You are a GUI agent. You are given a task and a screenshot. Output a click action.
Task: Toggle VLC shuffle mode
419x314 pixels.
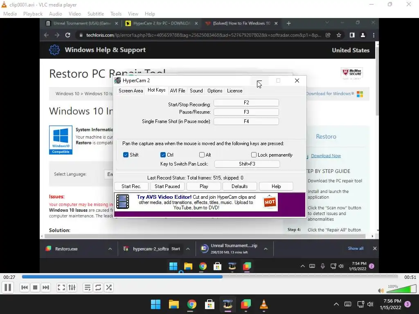pyautogui.click(x=109, y=287)
